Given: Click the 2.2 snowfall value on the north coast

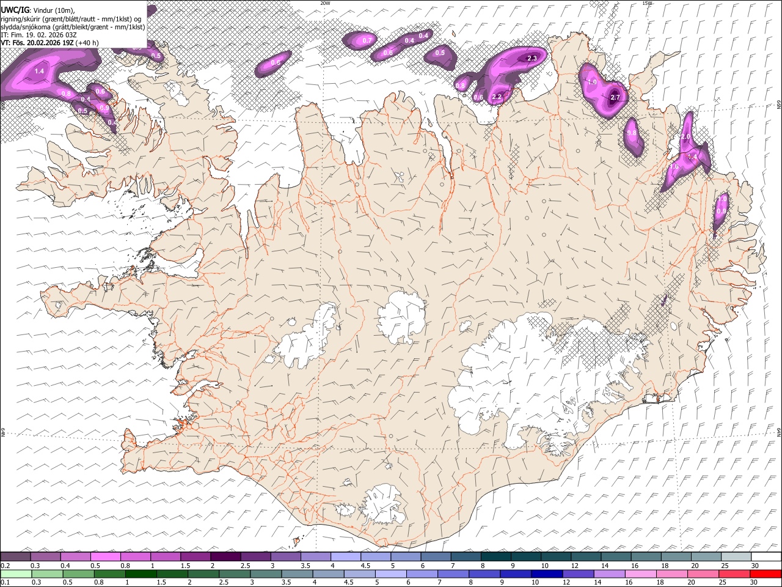Looking at the screenshot, I should coord(497,97).
